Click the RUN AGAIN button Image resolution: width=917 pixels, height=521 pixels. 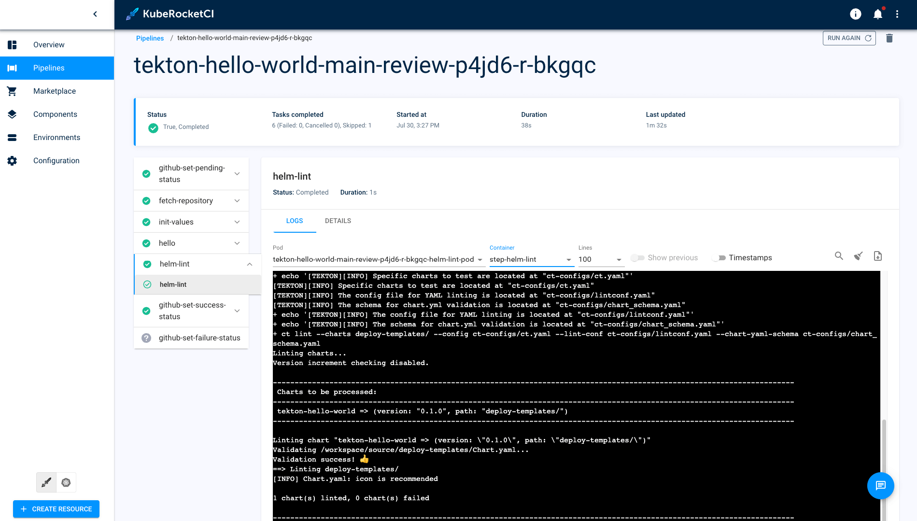(x=848, y=38)
